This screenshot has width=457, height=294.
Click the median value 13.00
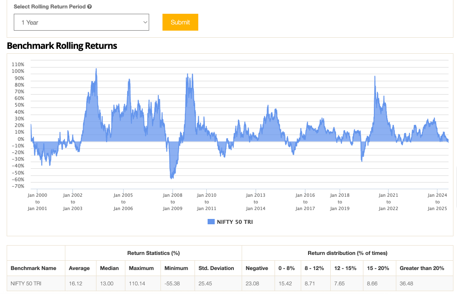pyautogui.click(x=107, y=283)
